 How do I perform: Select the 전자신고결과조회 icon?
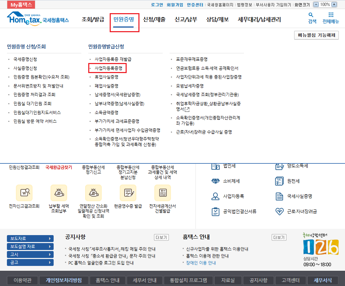(x=24, y=193)
